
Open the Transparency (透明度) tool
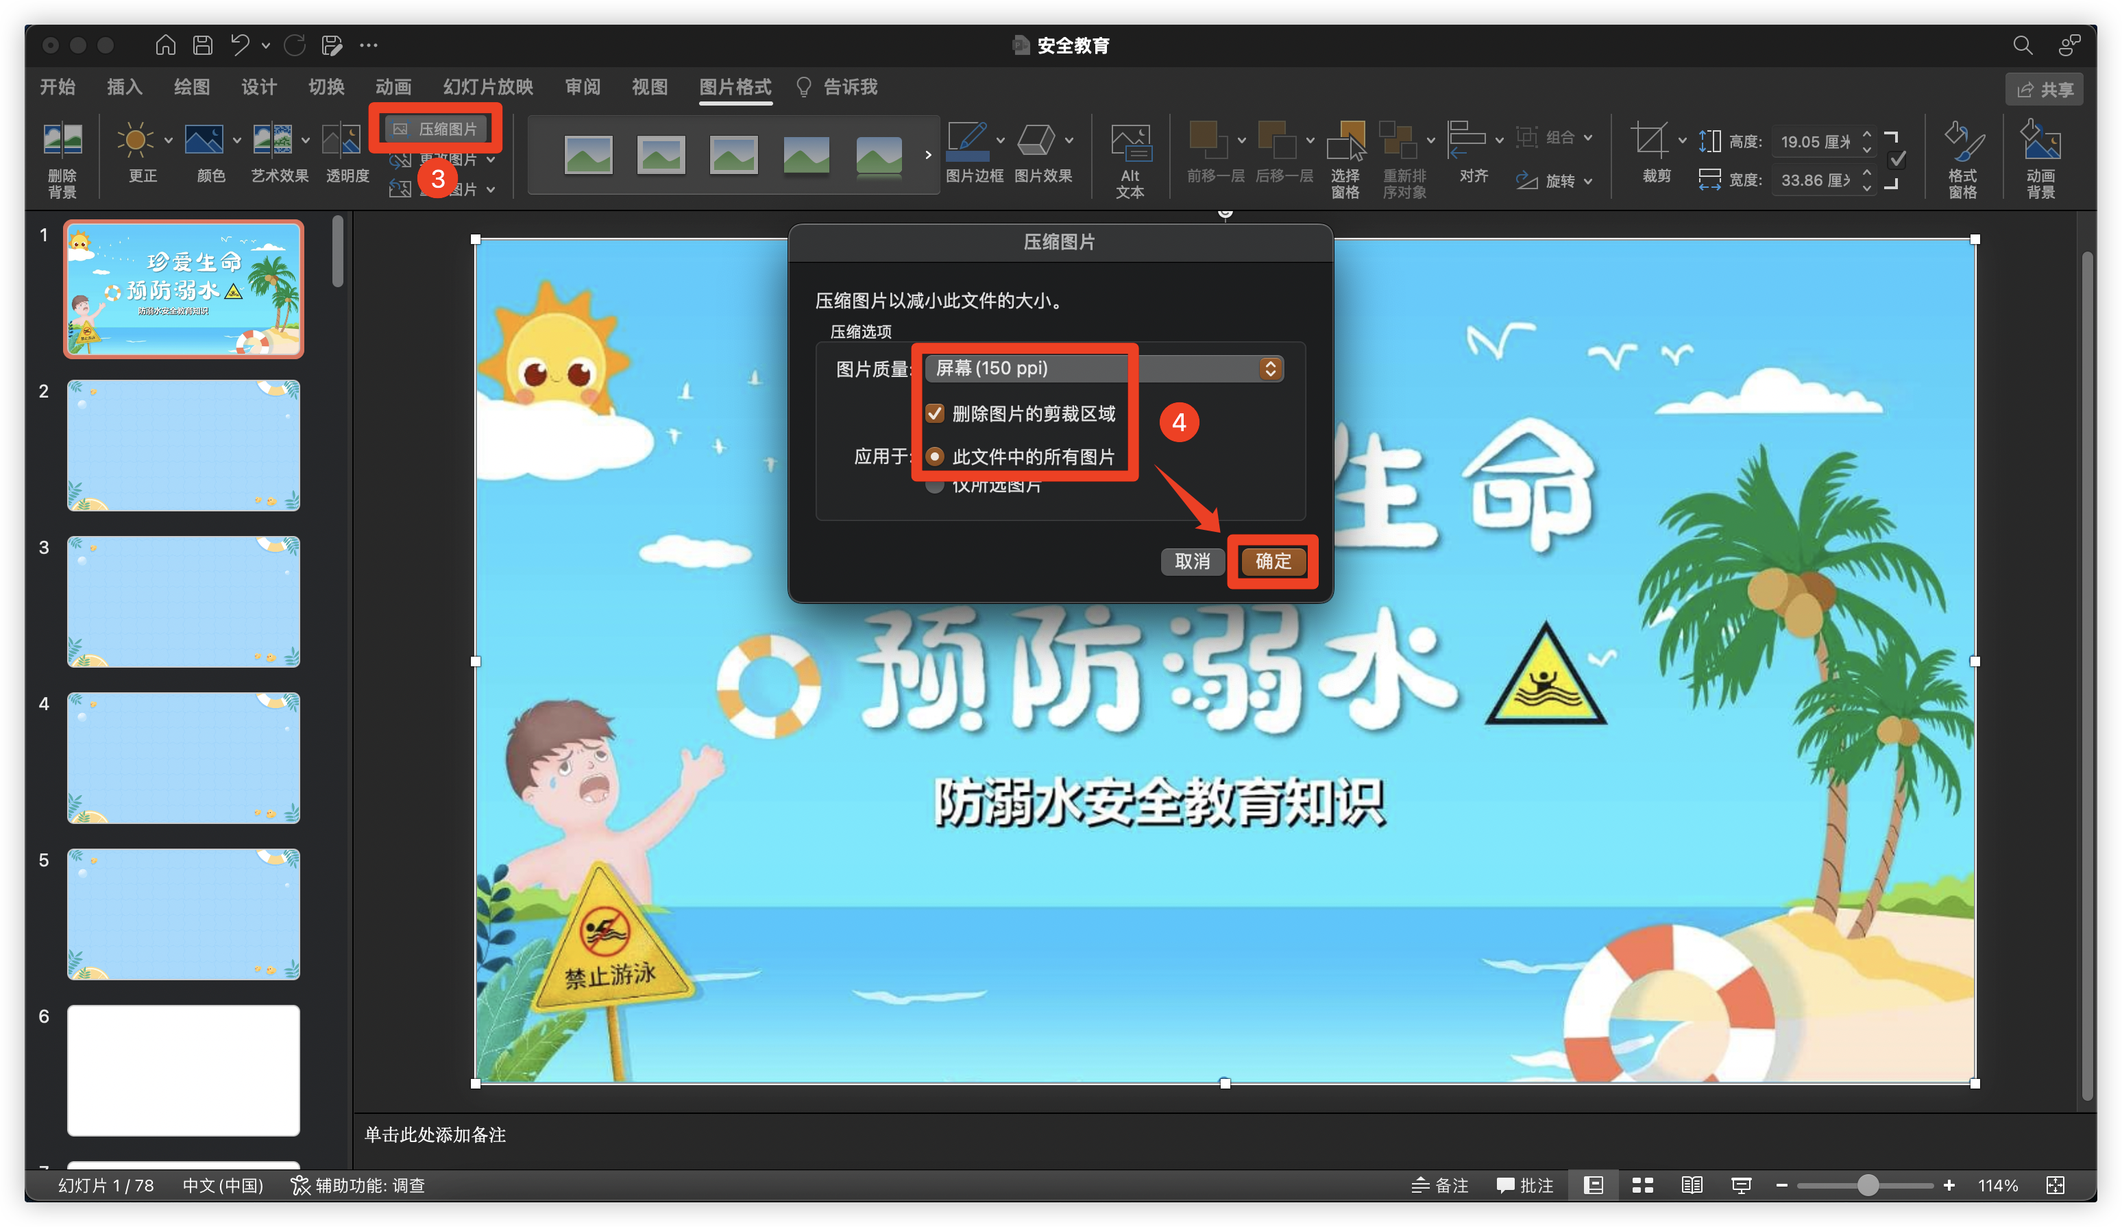[342, 139]
